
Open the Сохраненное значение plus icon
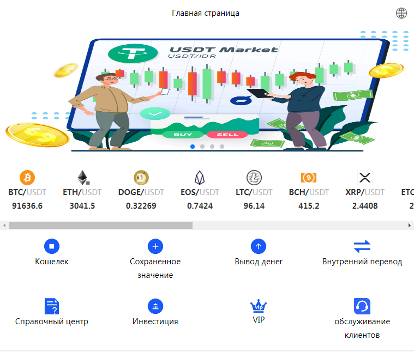tap(155, 246)
